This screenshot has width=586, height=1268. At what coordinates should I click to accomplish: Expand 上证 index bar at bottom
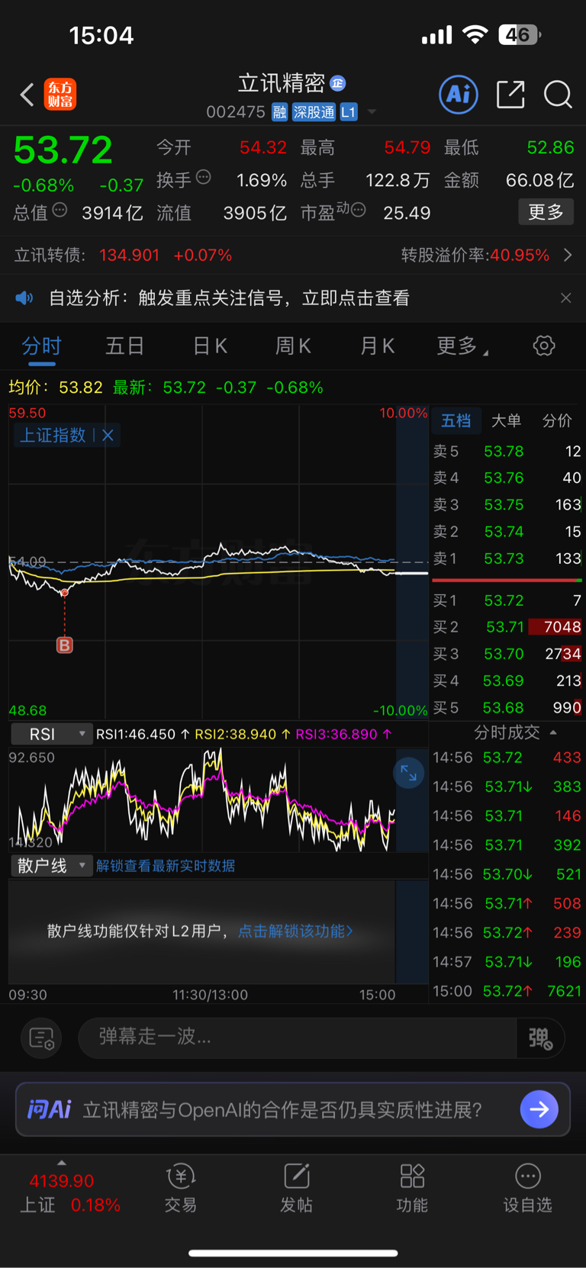[62, 1163]
